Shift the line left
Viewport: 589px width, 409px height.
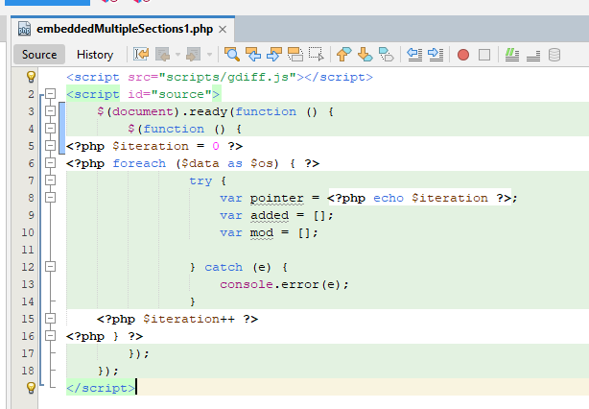click(414, 55)
